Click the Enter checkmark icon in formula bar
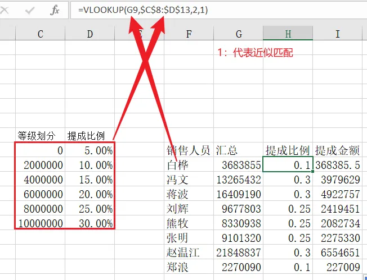 point(30,10)
